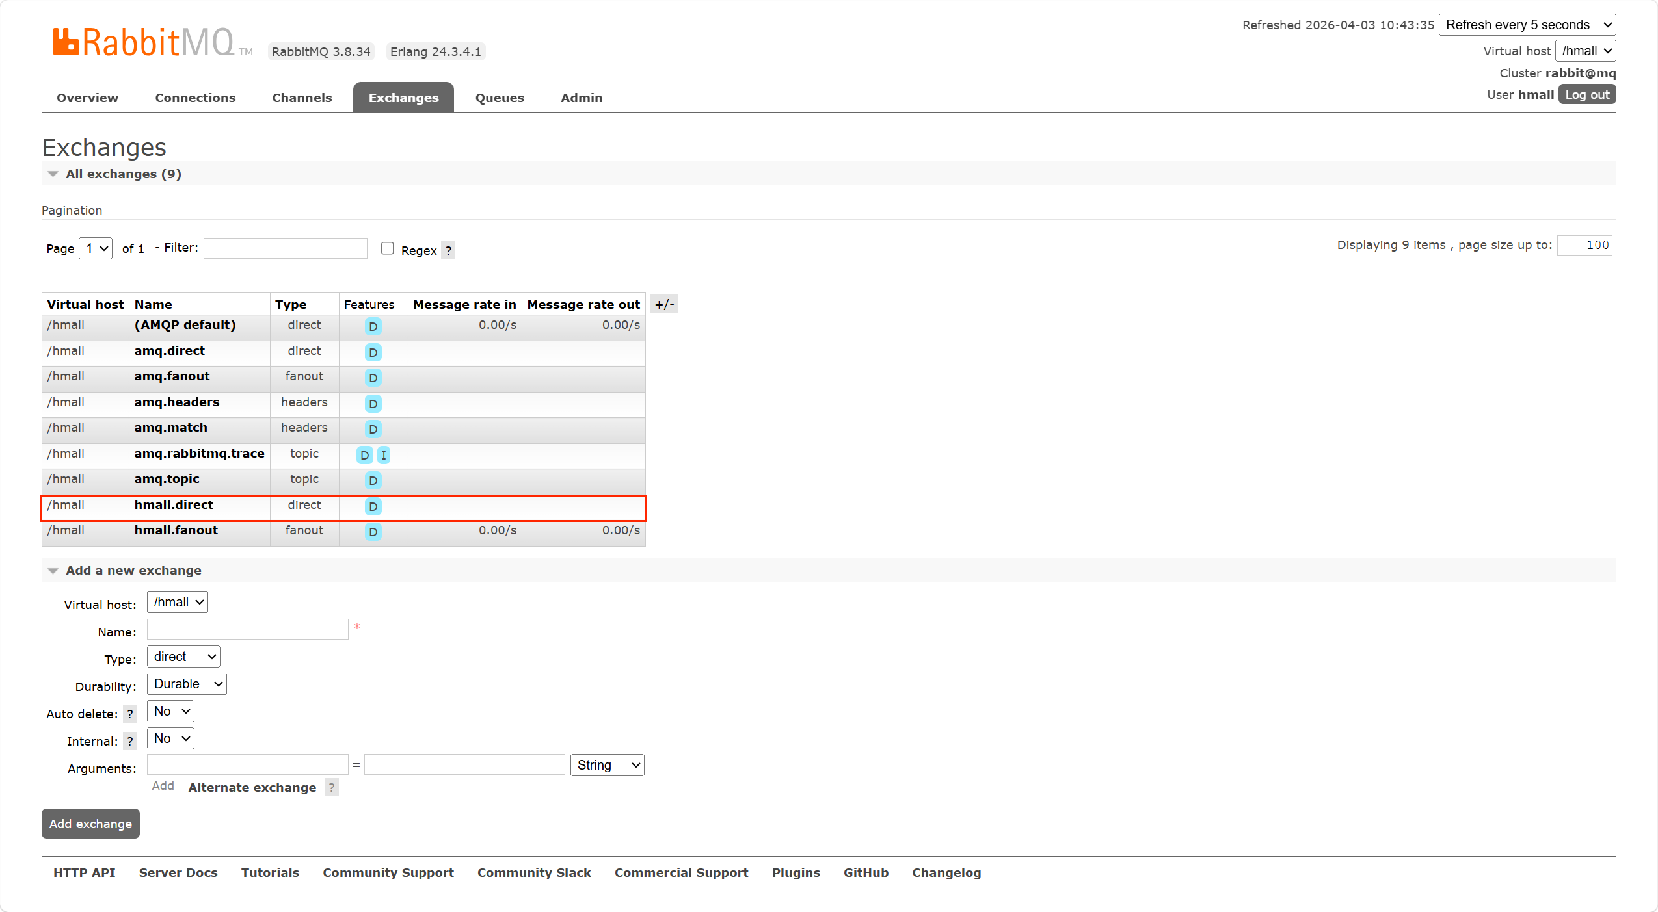Open the exchange Type dropdown
Viewport: 1658px width, 912px height.
click(183, 657)
